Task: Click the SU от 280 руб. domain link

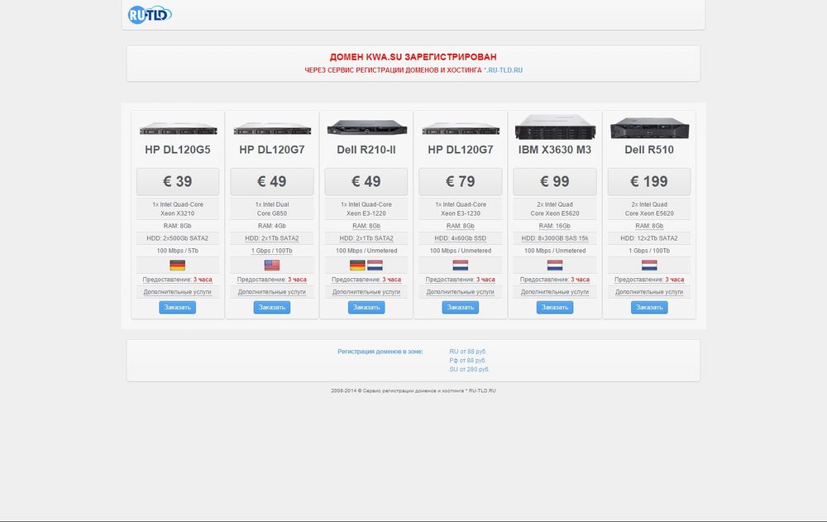Action: [x=470, y=370]
